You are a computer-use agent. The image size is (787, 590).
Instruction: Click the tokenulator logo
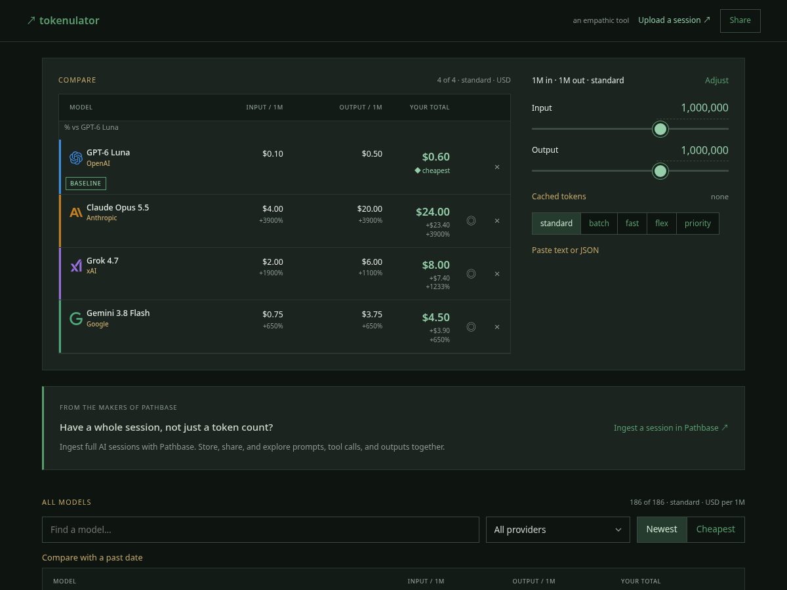coord(63,20)
